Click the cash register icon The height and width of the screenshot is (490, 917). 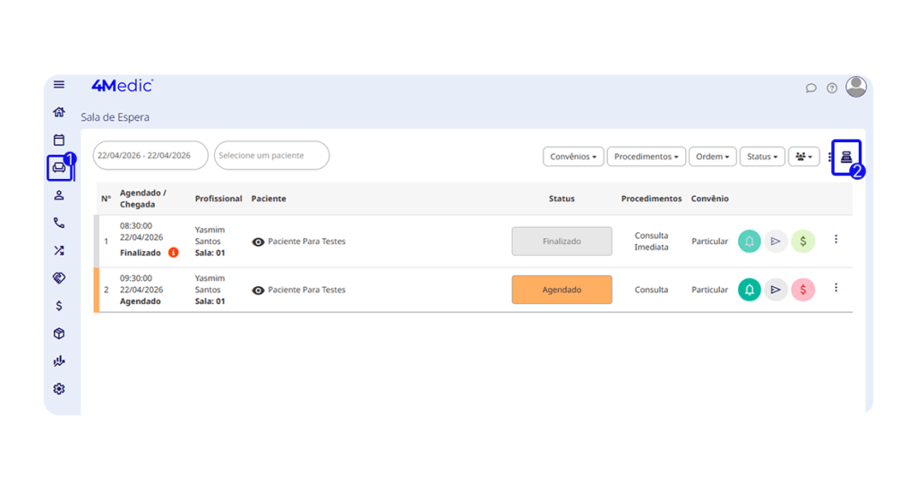coord(845,156)
